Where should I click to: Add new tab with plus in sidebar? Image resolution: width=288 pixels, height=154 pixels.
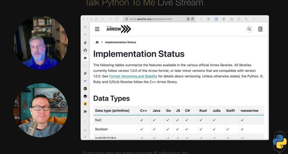(x=85, y=121)
